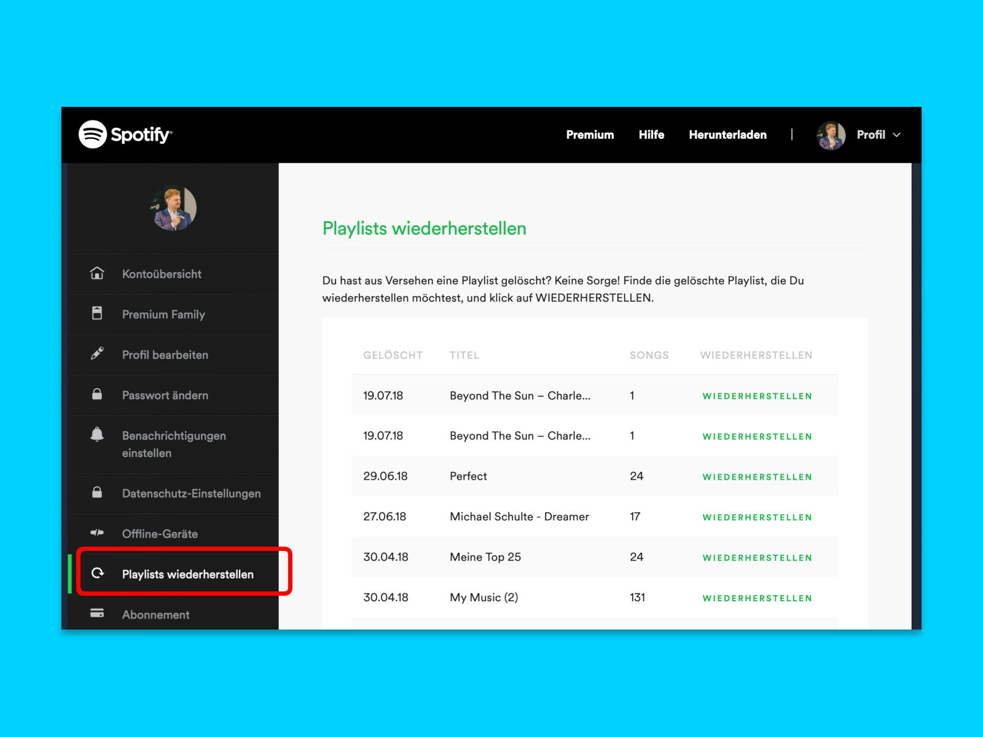
Task: Click the GELÖSCHT column header
Action: click(x=393, y=355)
